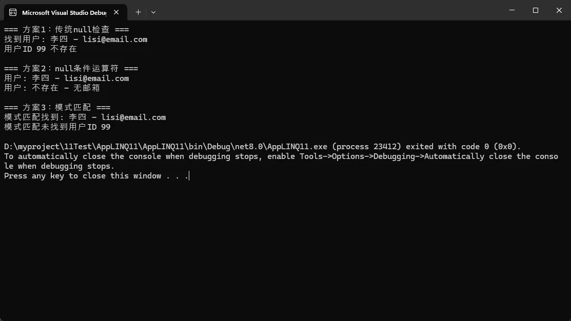Image resolution: width=571 pixels, height=321 pixels.
Task: Open a new terminal tab
Action: click(138, 12)
